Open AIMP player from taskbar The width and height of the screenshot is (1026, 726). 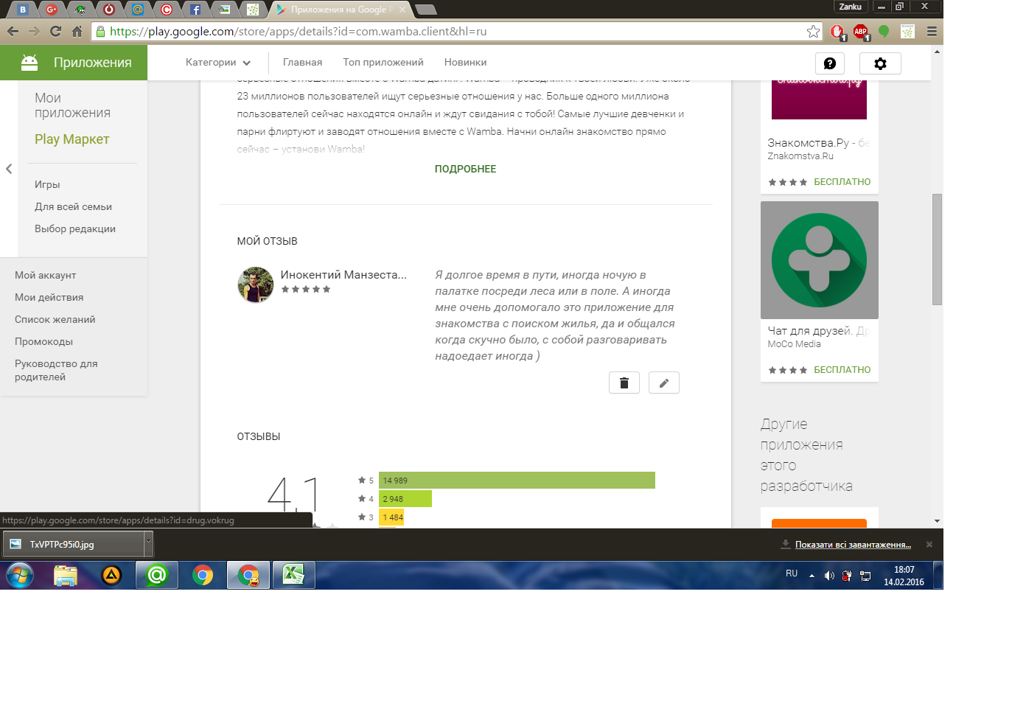pyautogui.click(x=111, y=575)
